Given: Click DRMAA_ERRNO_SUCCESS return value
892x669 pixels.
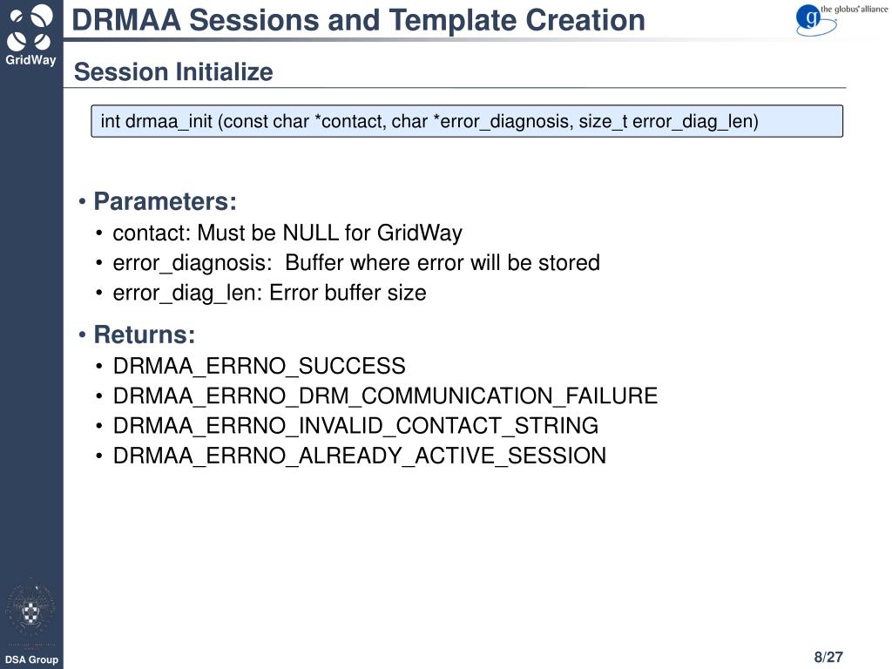Looking at the screenshot, I should pos(259,367).
